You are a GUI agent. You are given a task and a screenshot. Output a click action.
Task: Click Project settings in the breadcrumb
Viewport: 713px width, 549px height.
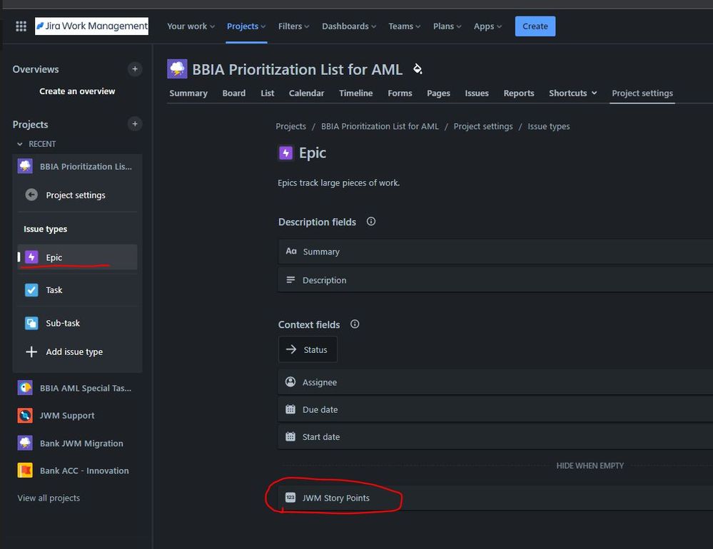pos(483,126)
